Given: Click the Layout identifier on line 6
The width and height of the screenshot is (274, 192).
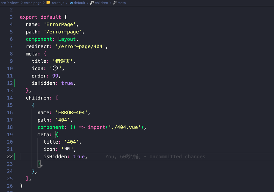Looking at the screenshot, I should pyautogui.click(x=67, y=39).
